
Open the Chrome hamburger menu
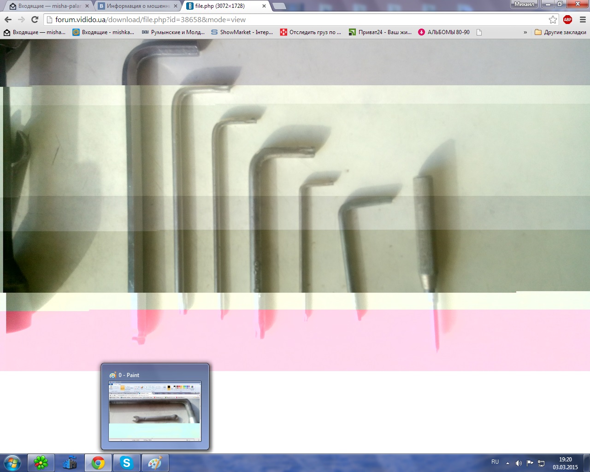click(582, 19)
